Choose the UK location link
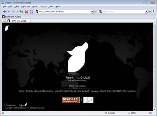The height and width of the screenshot is (116, 157). [114, 91]
